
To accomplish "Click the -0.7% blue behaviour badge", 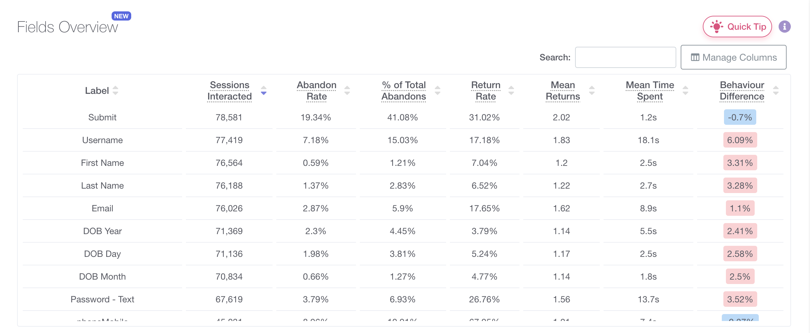I will coord(740,118).
